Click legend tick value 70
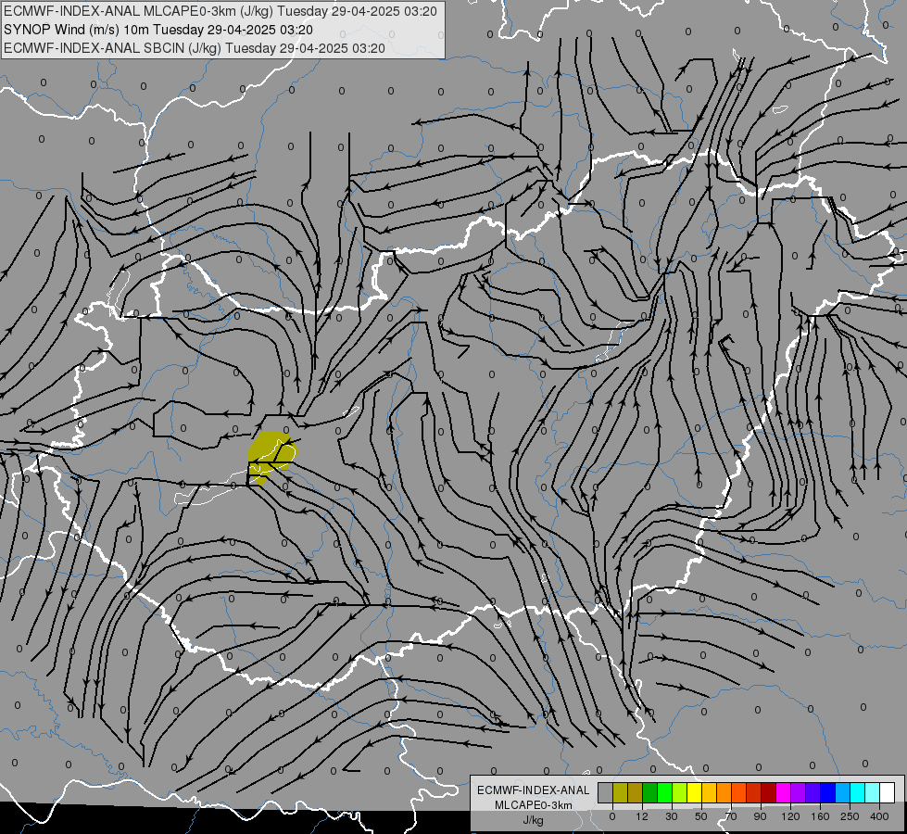907x834 pixels. 731,816
